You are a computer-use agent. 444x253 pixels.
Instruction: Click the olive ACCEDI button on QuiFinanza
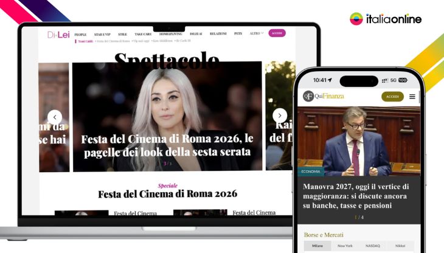[x=392, y=97]
